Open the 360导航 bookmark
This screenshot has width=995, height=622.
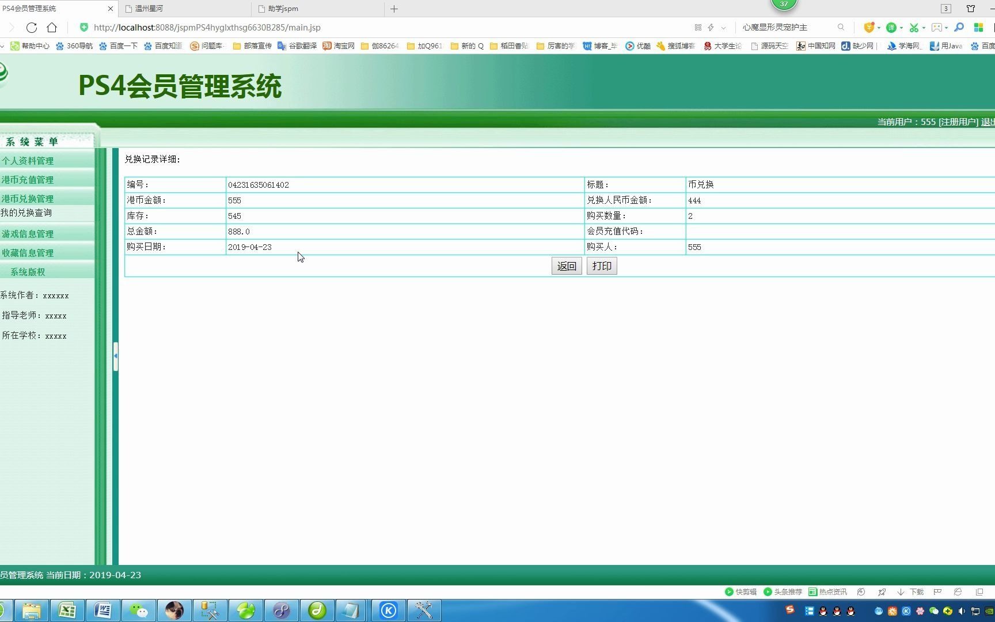74,45
